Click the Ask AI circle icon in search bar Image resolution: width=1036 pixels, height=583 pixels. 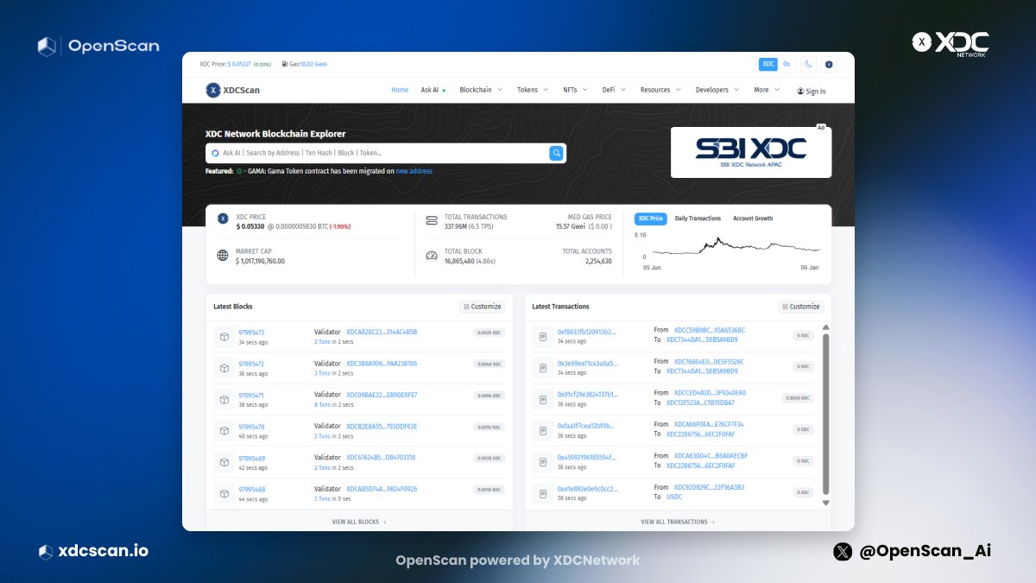tap(215, 153)
